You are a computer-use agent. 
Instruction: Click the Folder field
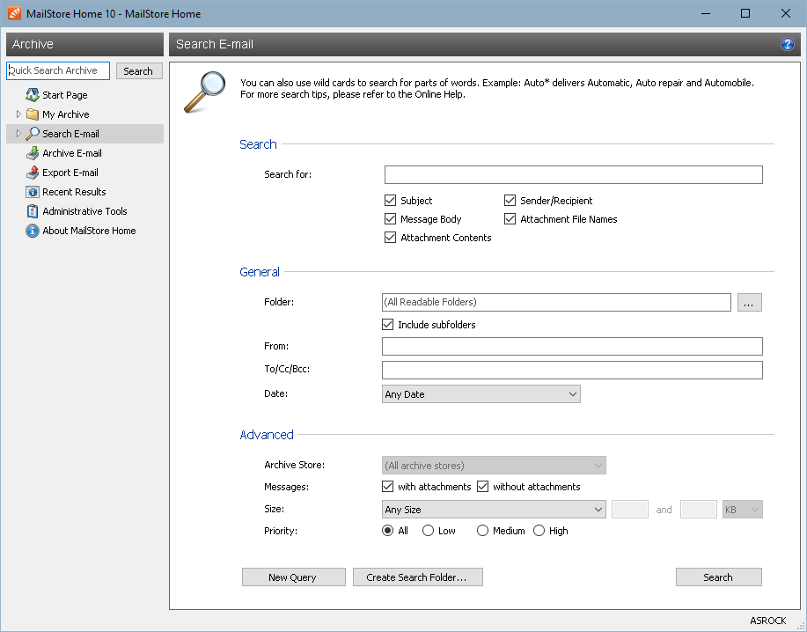pos(556,302)
